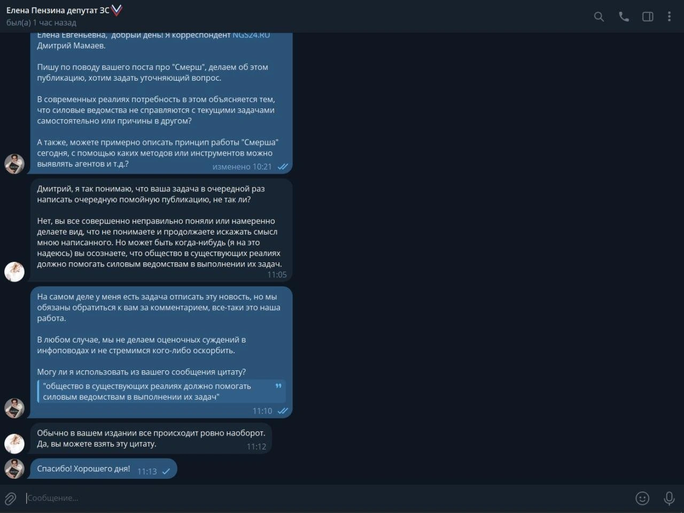Viewport: 684px width, 513px height.
Task: Open the NGS24.RU link
Action: 251,35
